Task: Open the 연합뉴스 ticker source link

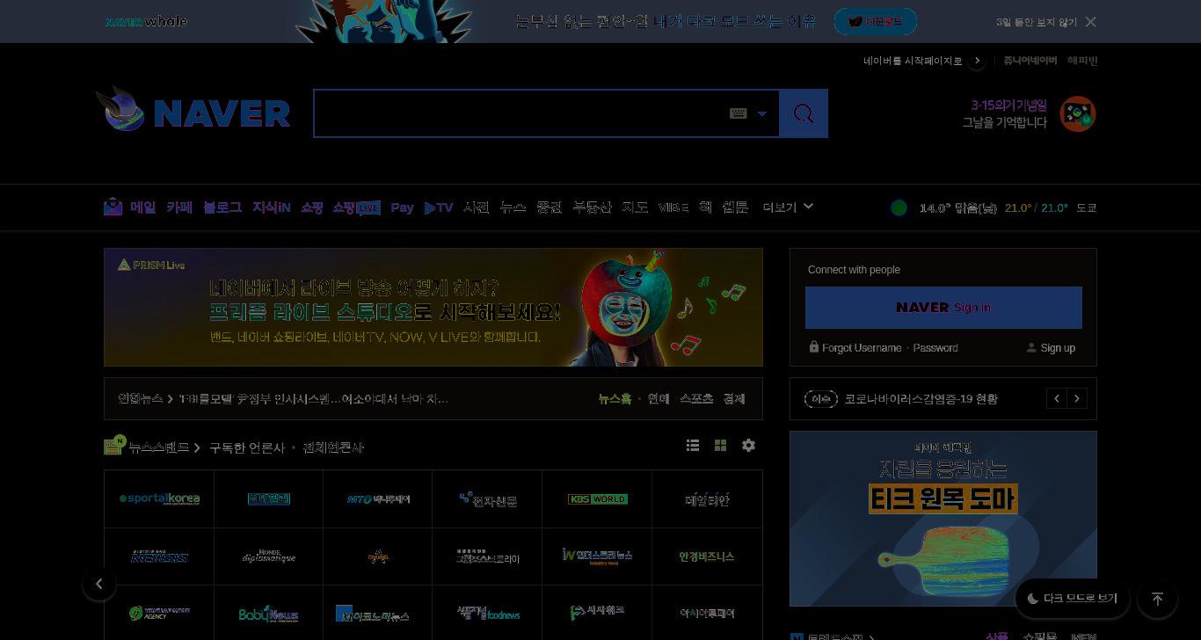Action: click(141, 399)
